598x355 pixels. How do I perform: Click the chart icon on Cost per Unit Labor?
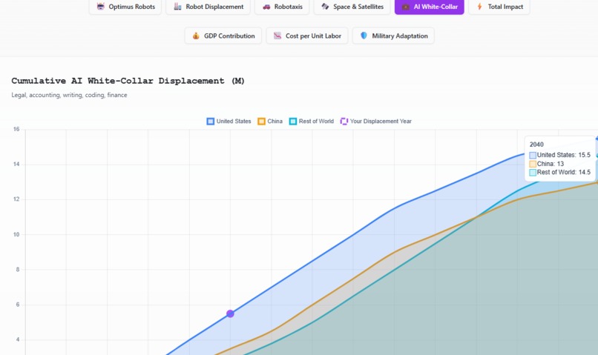click(277, 36)
